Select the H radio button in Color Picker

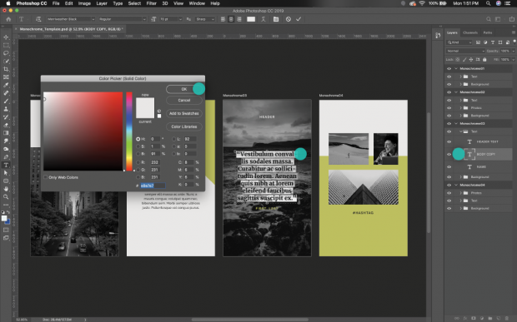[x=138, y=139]
